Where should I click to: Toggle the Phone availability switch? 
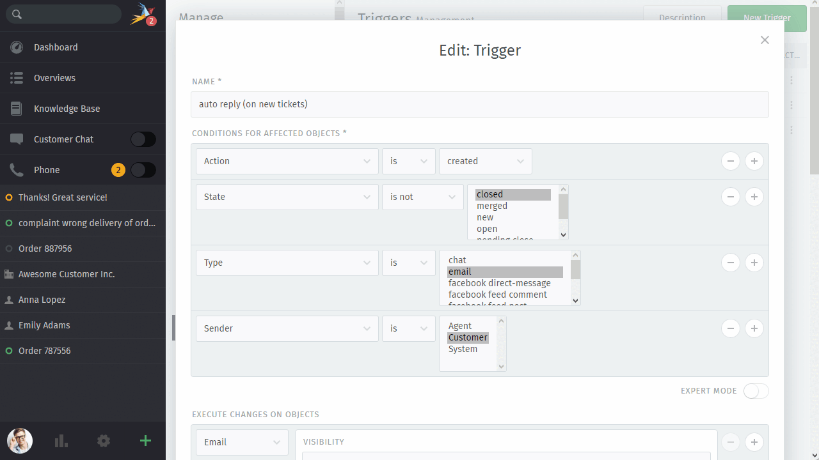point(143,169)
